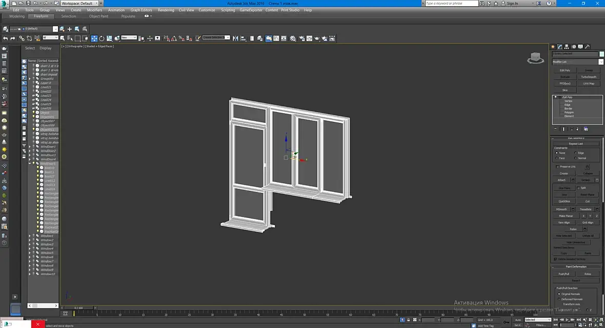Open the Display command panel tab

pyautogui.click(x=581, y=47)
